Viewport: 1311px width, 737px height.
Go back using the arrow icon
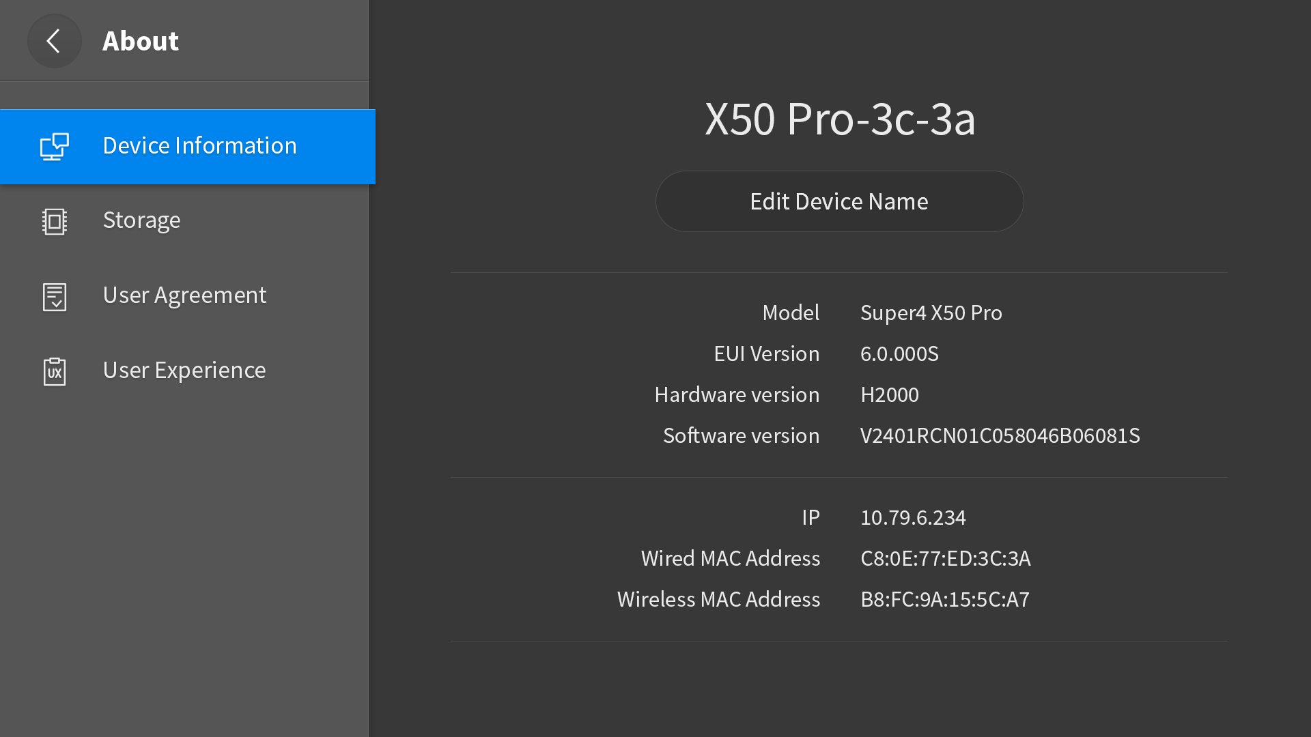click(54, 41)
